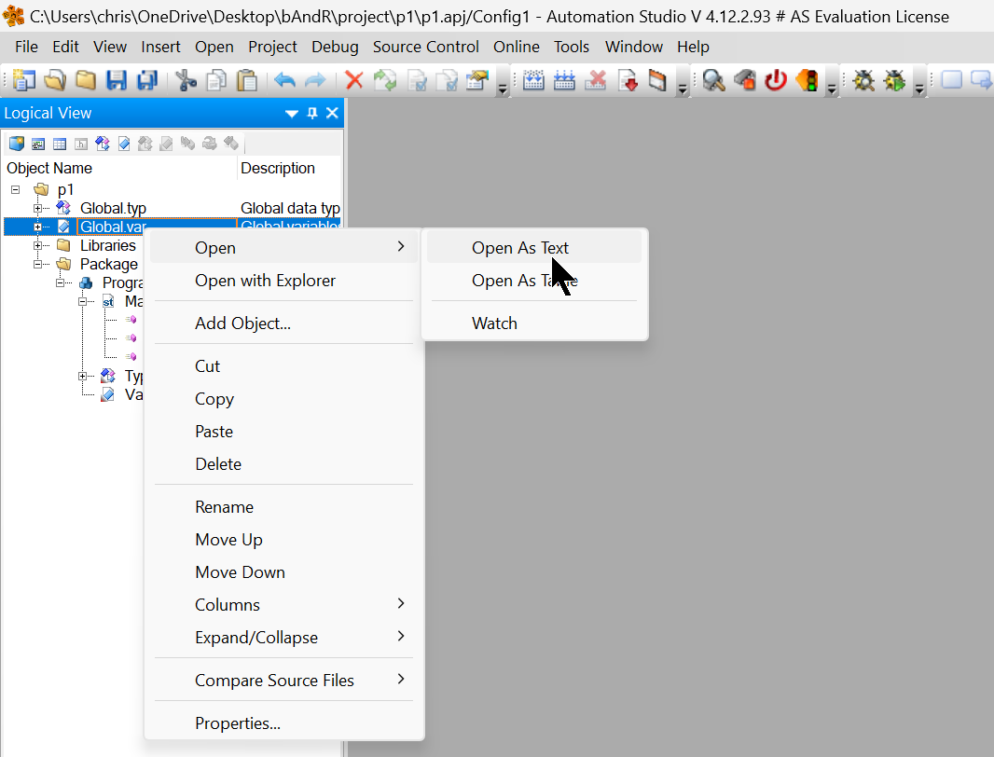This screenshot has width=994, height=757.
Task: Open the File menu
Action: pos(26,47)
